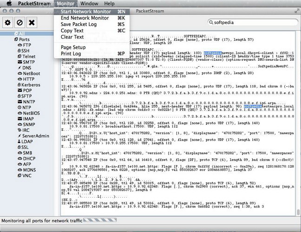Click the search magnifier icon
Screen dimensions: 301x232
211,22
